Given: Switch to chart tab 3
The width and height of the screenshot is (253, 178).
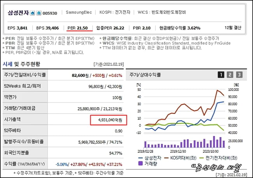Looking at the screenshot, I should [239, 75].
